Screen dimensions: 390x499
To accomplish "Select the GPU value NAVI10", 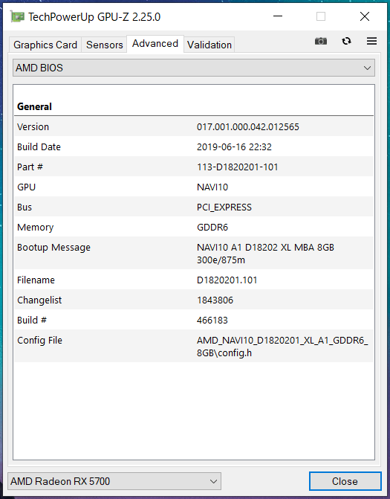I will pos(212,187).
